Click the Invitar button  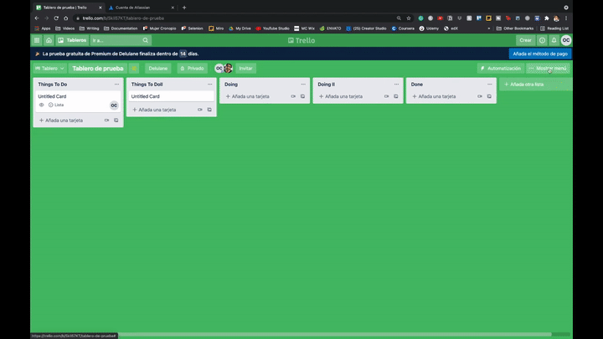[245, 69]
